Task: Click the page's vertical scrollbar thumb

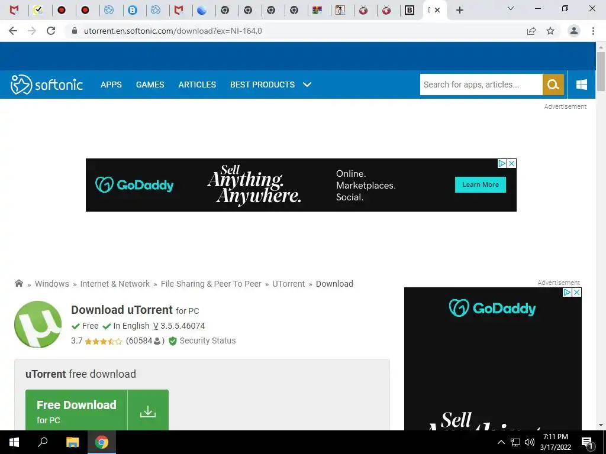Action: tap(601, 72)
